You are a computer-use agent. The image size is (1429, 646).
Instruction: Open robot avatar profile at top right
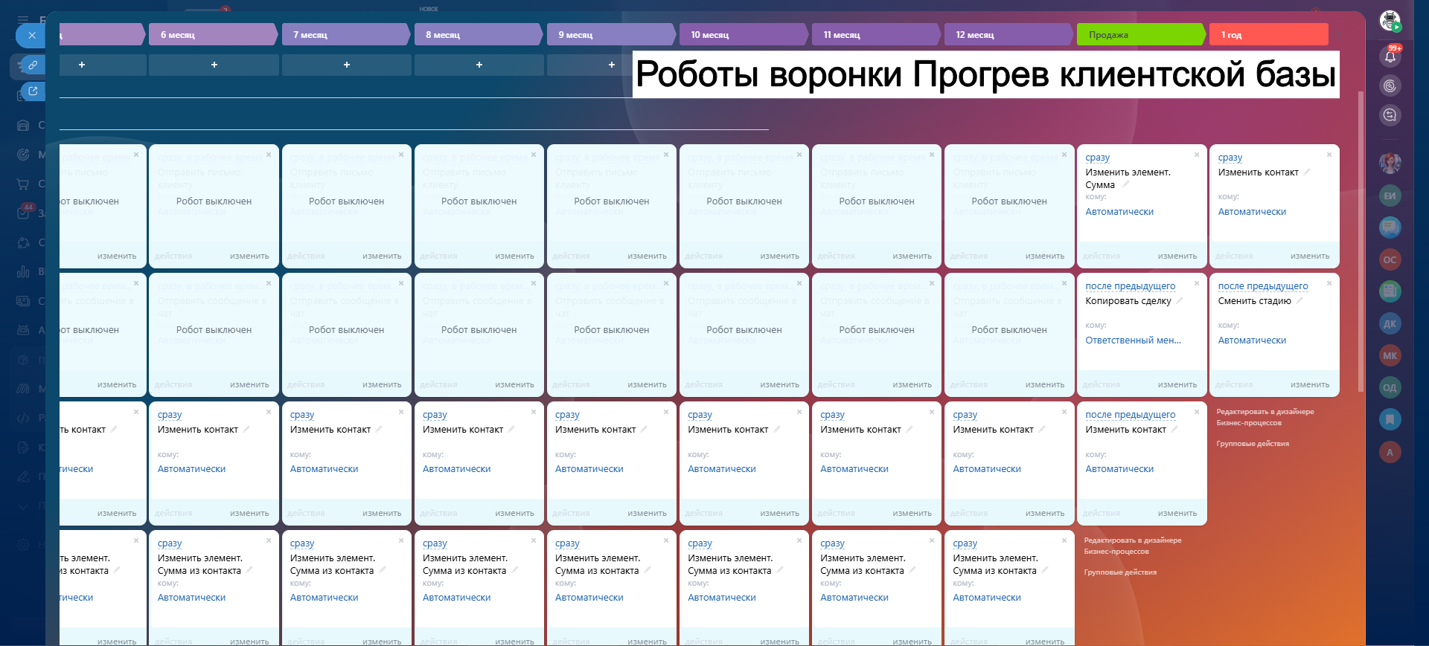tap(1390, 20)
